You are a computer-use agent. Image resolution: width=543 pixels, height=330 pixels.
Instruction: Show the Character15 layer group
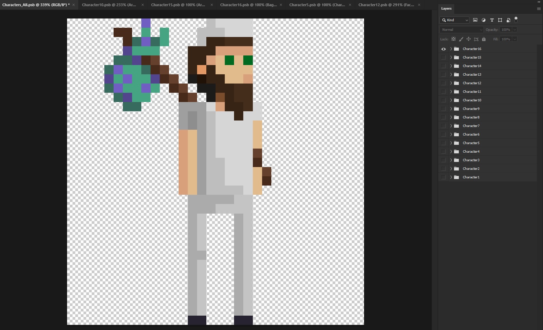443,58
